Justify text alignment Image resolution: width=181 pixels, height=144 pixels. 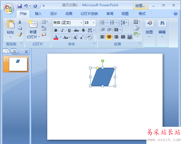(123, 37)
